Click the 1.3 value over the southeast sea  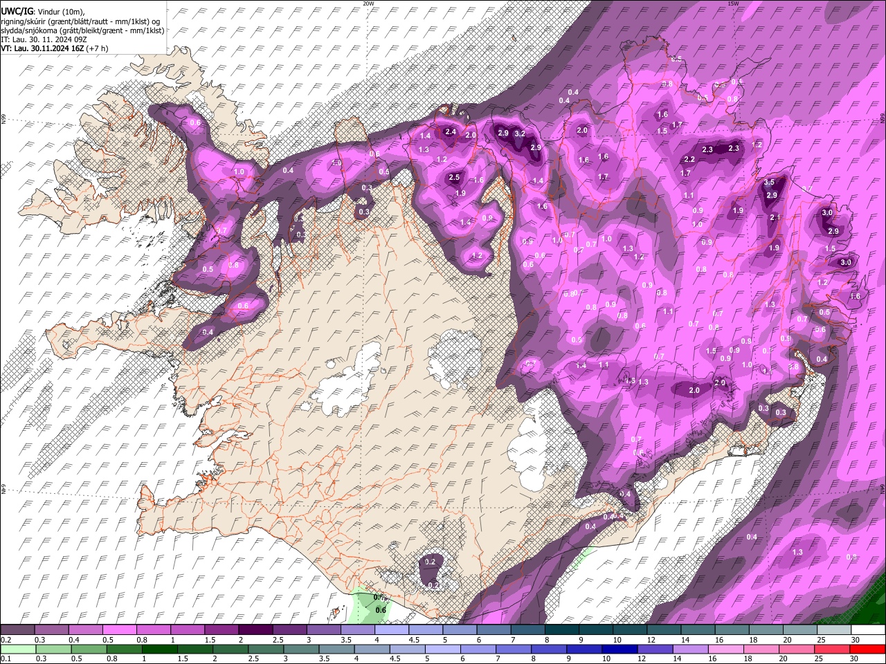[797, 552]
